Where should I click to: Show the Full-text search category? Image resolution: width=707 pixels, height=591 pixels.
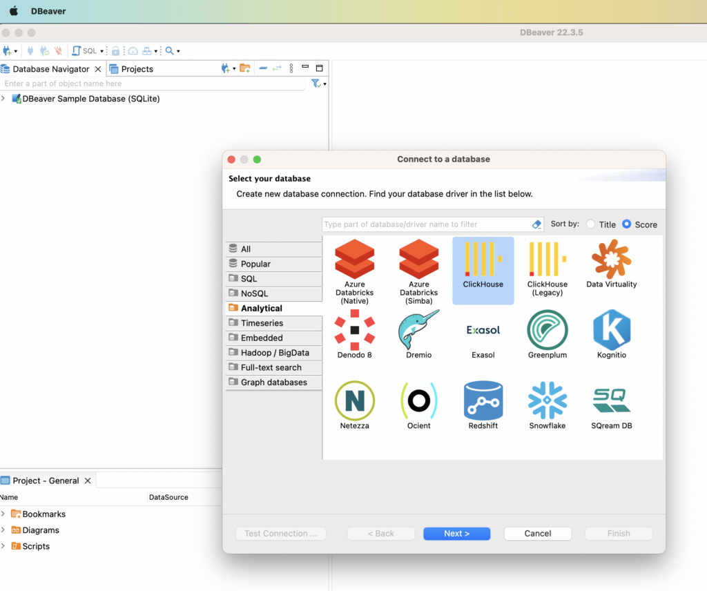pos(274,367)
